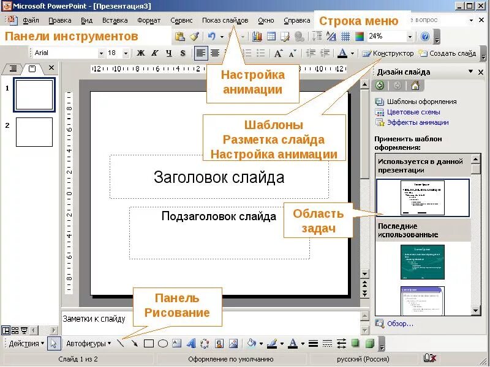
Task: Click the Paste clipboard icon
Action: pos(179,37)
